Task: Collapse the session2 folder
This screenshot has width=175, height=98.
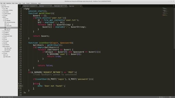Action: pos(2,47)
